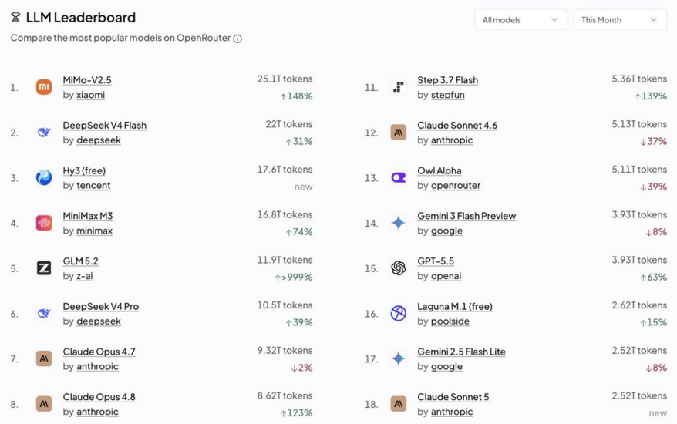Click the OpenAI logo icon beside GPT-5.5
This screenshot has height=424, width=677.
tap(398, 268)
